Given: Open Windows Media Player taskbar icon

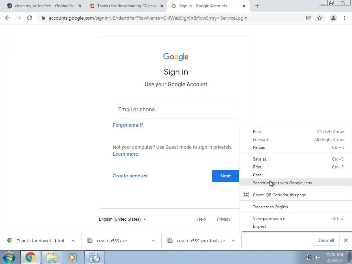Looking at the screenshot, I should pos(73,257).
